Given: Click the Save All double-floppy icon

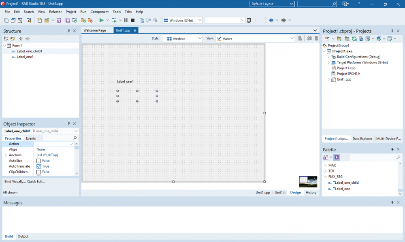Looking at the screenshot, I should (68, 20).
